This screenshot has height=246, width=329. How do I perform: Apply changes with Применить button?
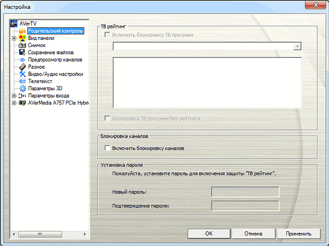[x=299, y=233]
